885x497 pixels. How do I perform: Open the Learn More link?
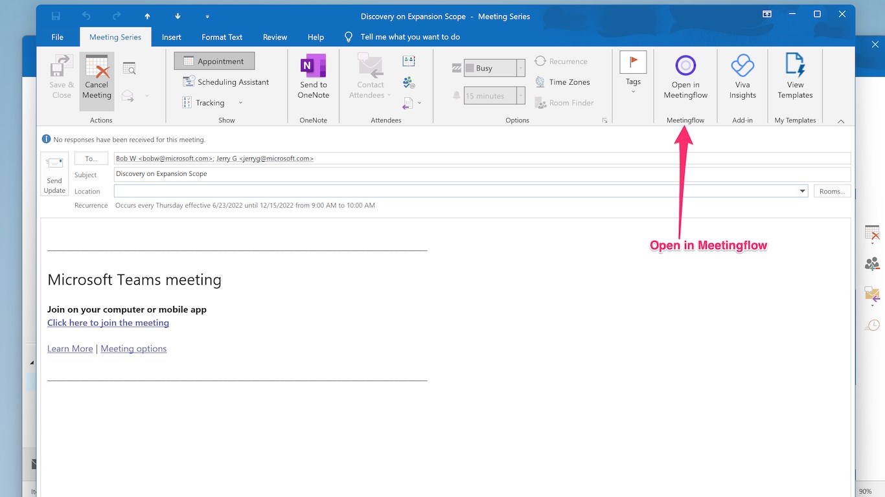point(70,349)
